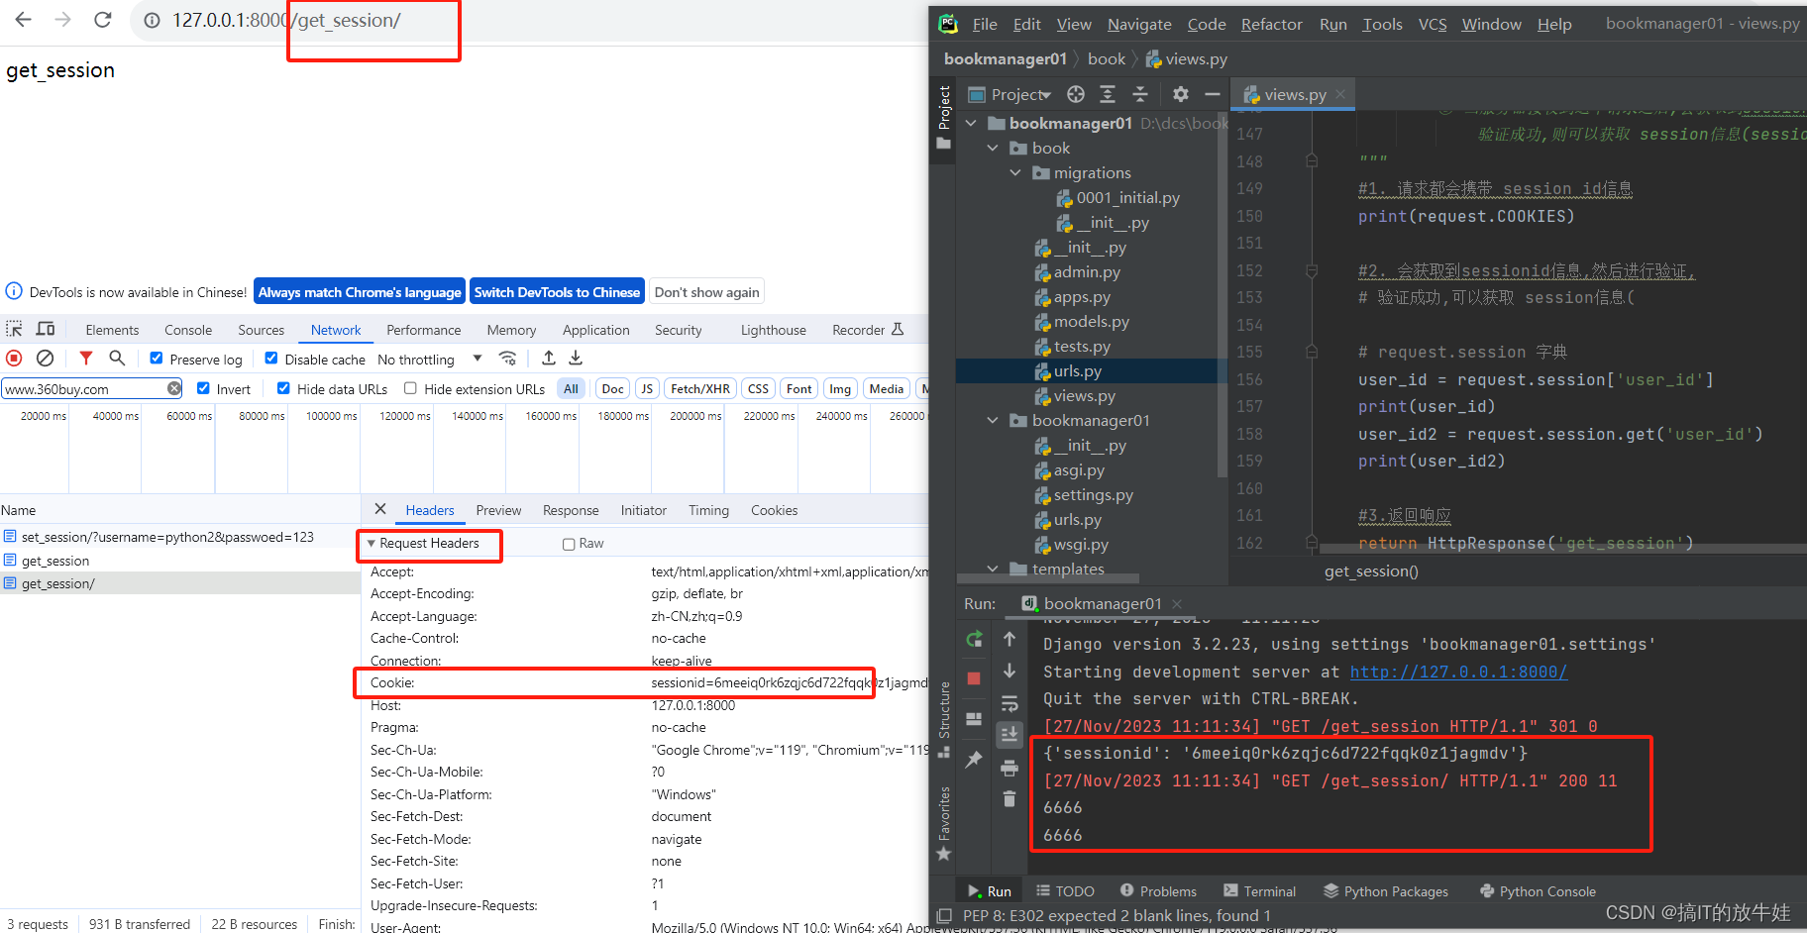Open settings.py in project tree
Image resolution: width=1807 pixels, height=933 pixels.
[1093, 494]
